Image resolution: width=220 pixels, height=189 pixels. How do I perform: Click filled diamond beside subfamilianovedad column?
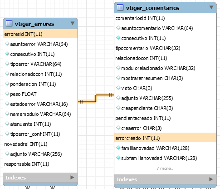coord(118,158)
